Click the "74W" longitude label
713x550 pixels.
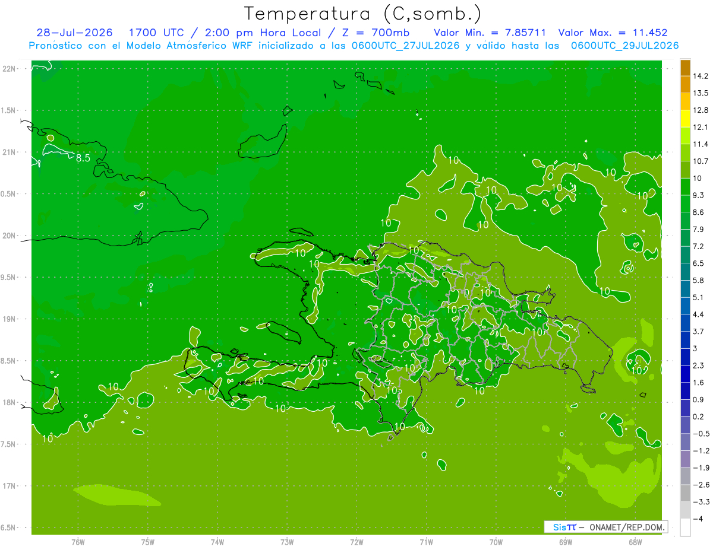pyautogui.click(x=217, y=542)
